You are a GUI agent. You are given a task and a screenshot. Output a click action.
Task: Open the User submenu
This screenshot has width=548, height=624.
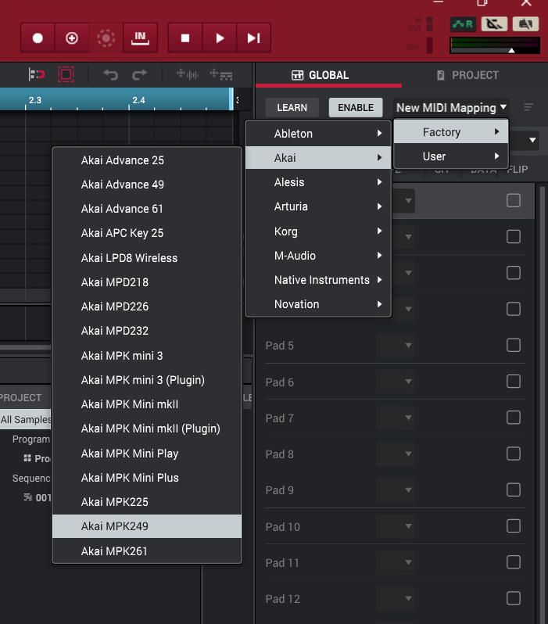pyautogui.click(x=451, y=156)
